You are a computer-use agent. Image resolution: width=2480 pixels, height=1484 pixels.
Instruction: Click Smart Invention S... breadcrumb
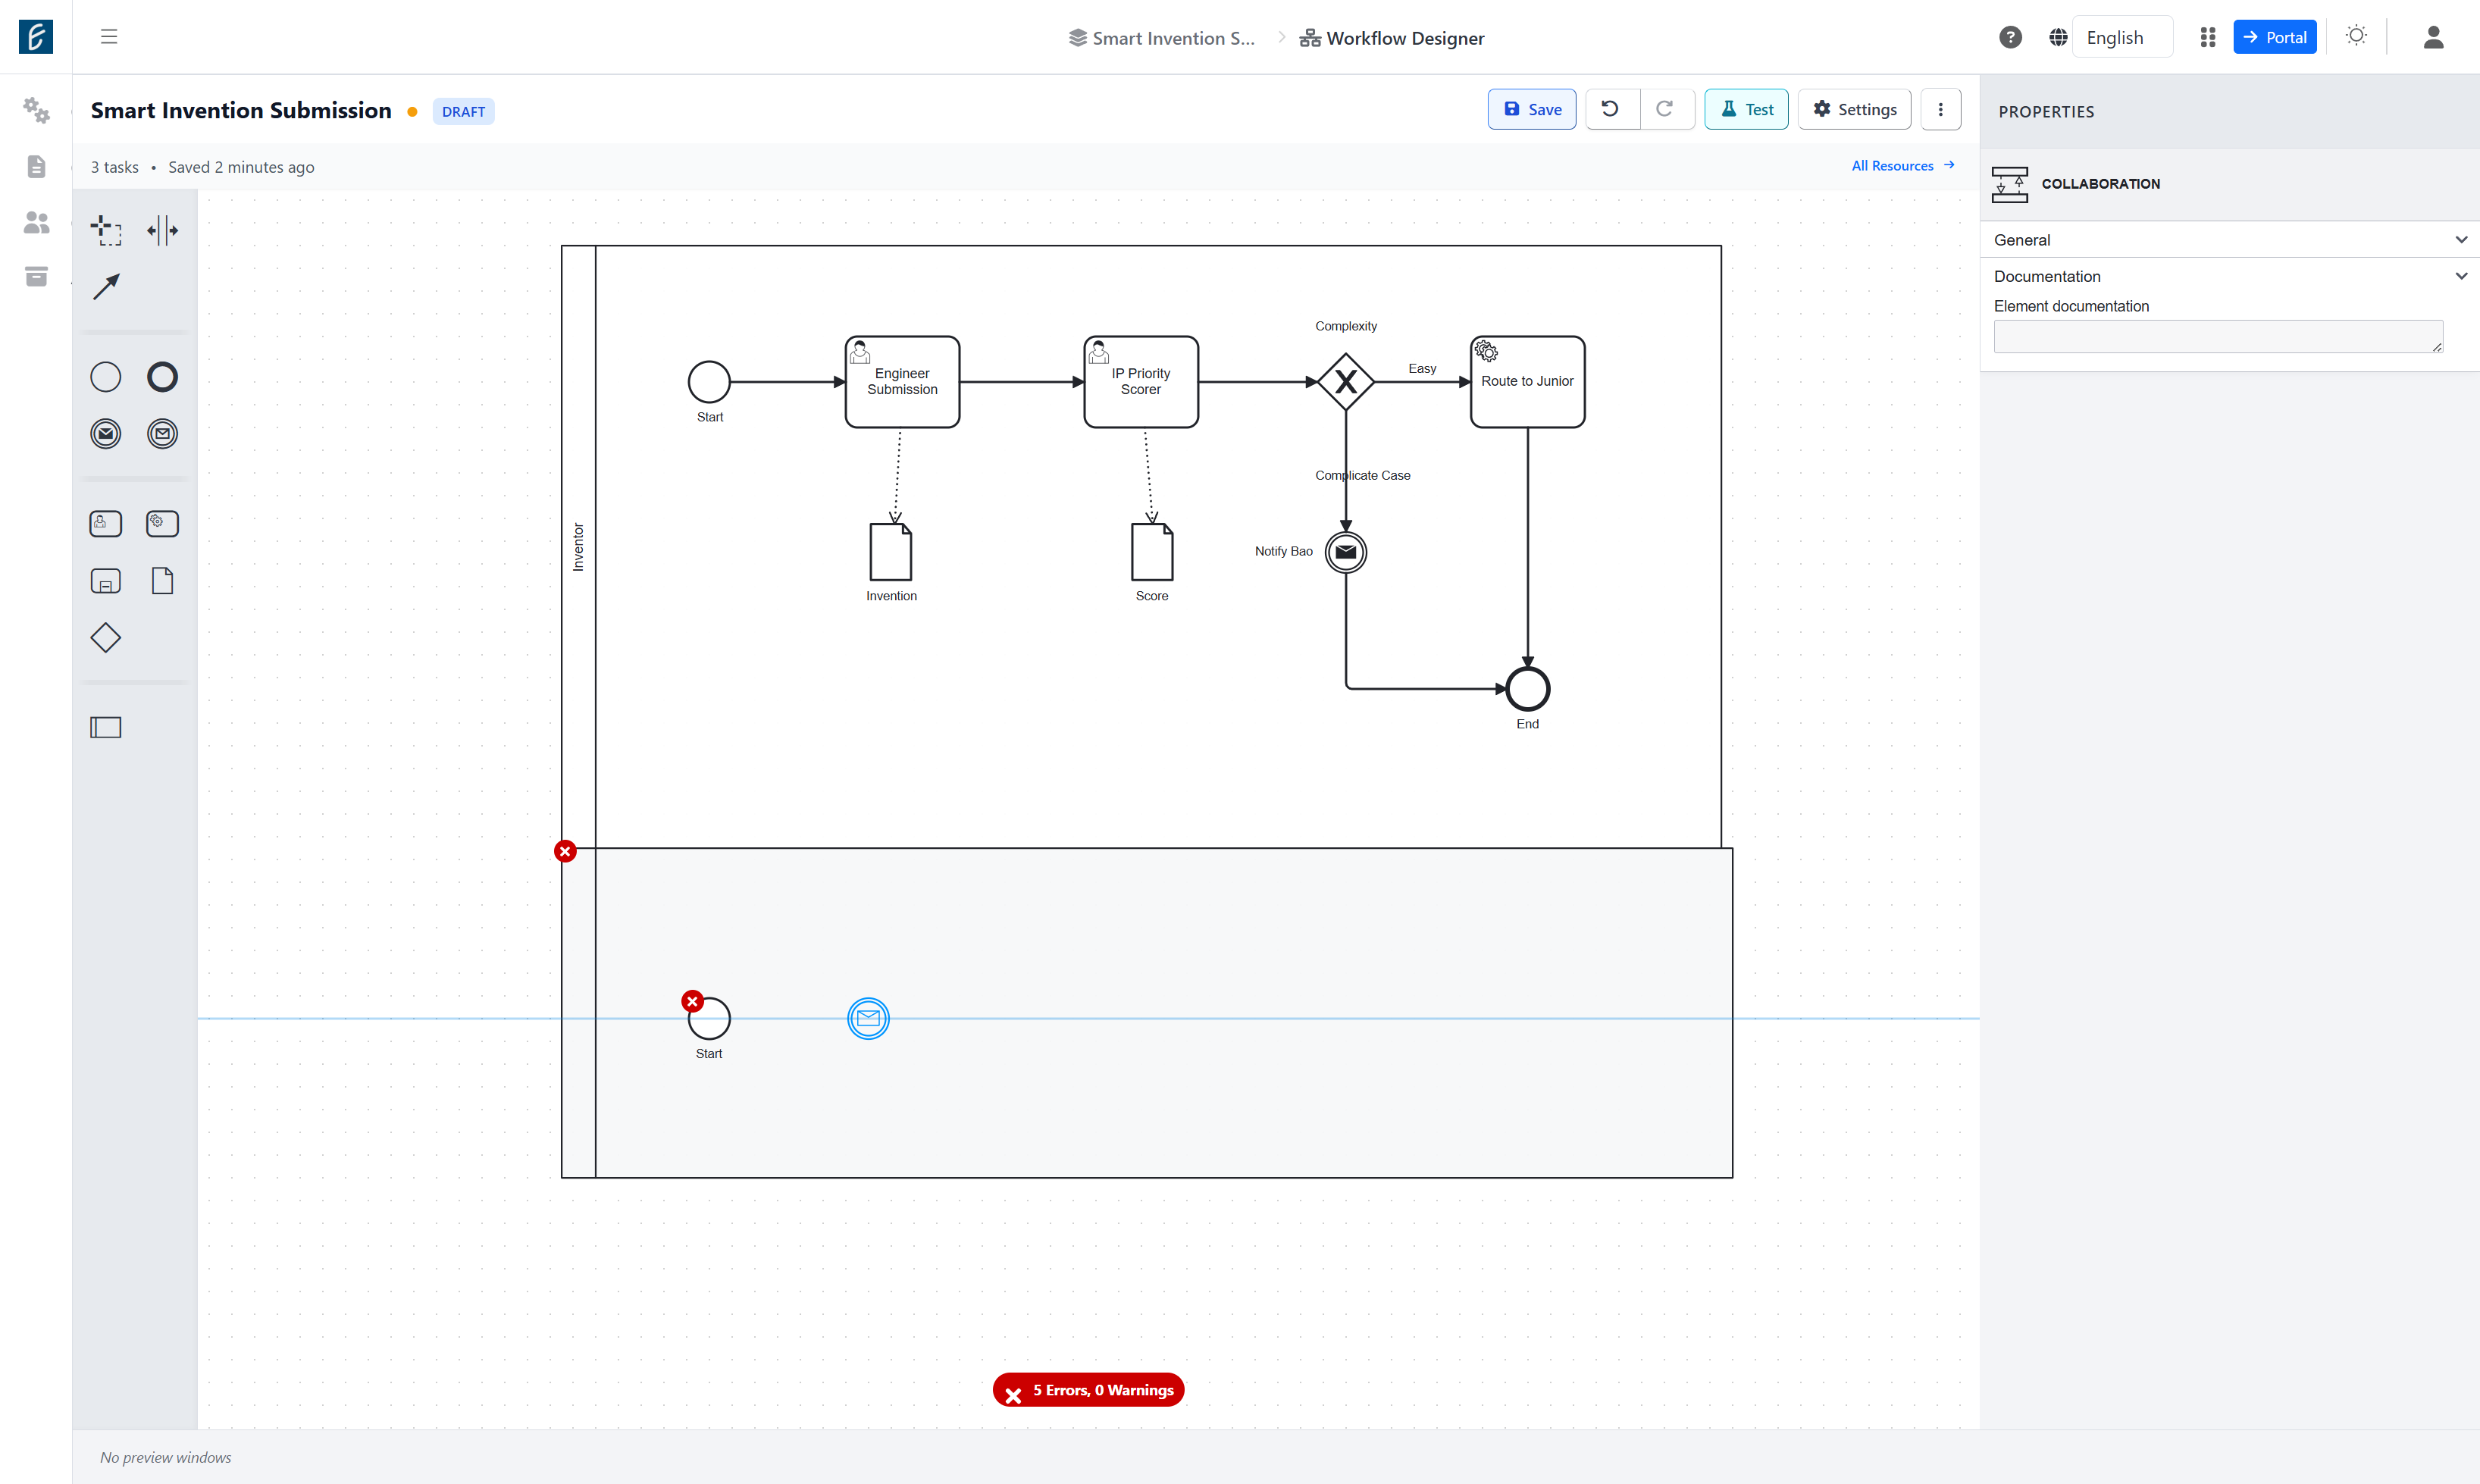[x=1161, y=38]
